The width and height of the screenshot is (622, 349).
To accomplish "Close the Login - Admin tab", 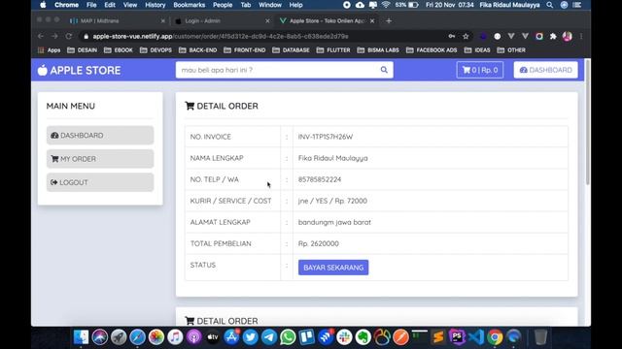I will (x=267, y=21).
